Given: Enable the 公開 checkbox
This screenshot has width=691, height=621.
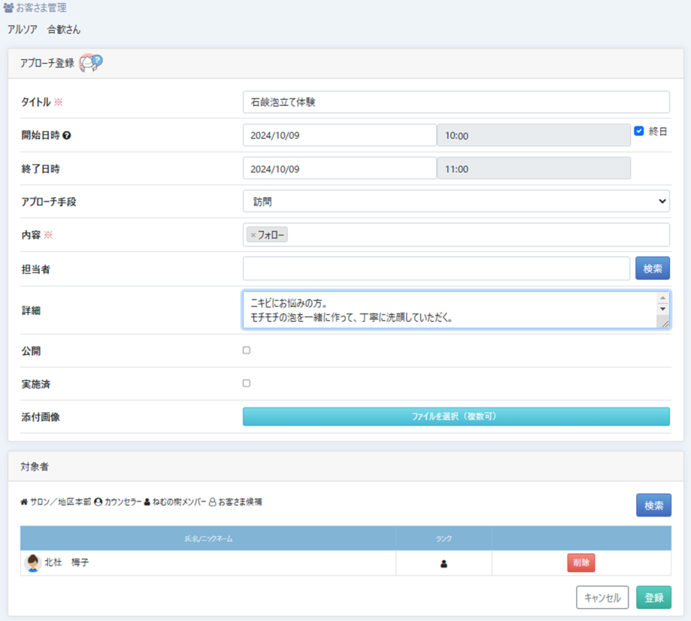Looking at the screenshot, I should tap(246, 350).
